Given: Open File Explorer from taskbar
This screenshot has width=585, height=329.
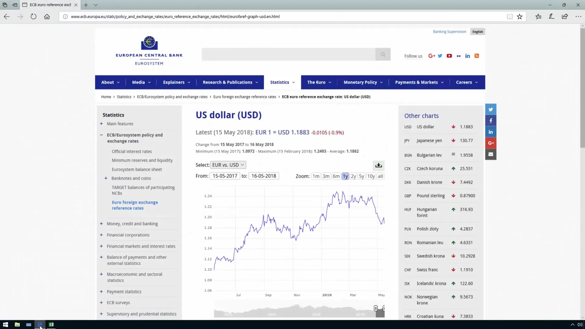Looking at the screenshot, I should pyautogui.click(x=17, y=324).
